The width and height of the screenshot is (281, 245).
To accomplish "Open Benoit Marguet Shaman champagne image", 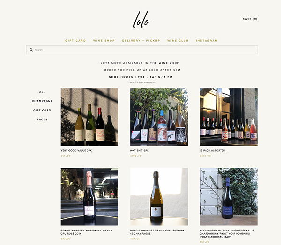I will [159, 197].
